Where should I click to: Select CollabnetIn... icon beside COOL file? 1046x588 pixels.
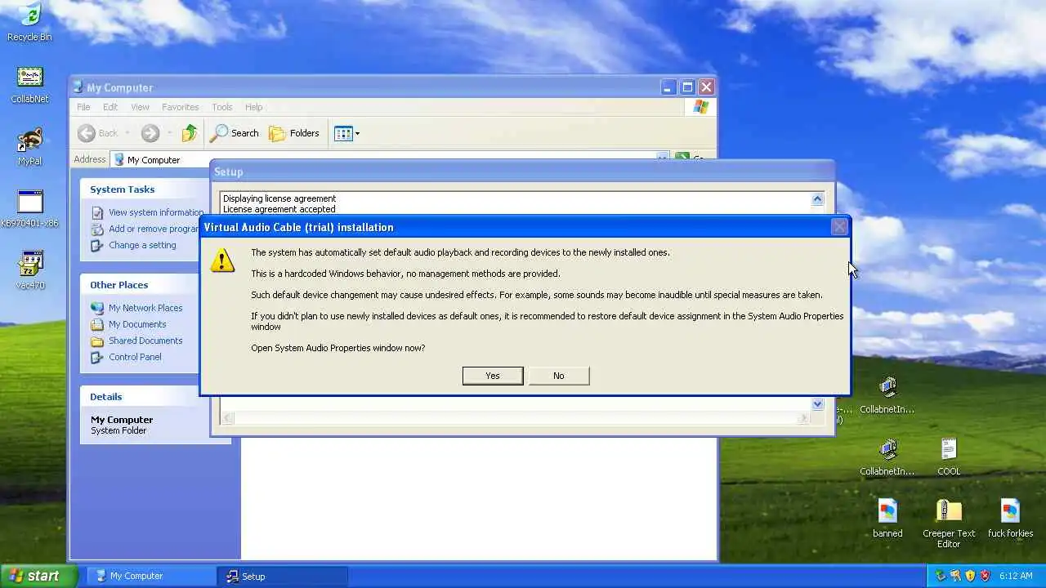pyautogui.click(x=887, y=457)
